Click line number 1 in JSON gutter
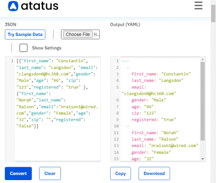Image resolution: width=216 pixels, height=183 pixels. [12, 61]
